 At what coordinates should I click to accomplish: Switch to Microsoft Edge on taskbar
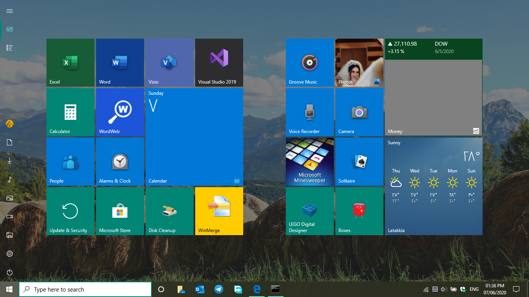point(257,289)
